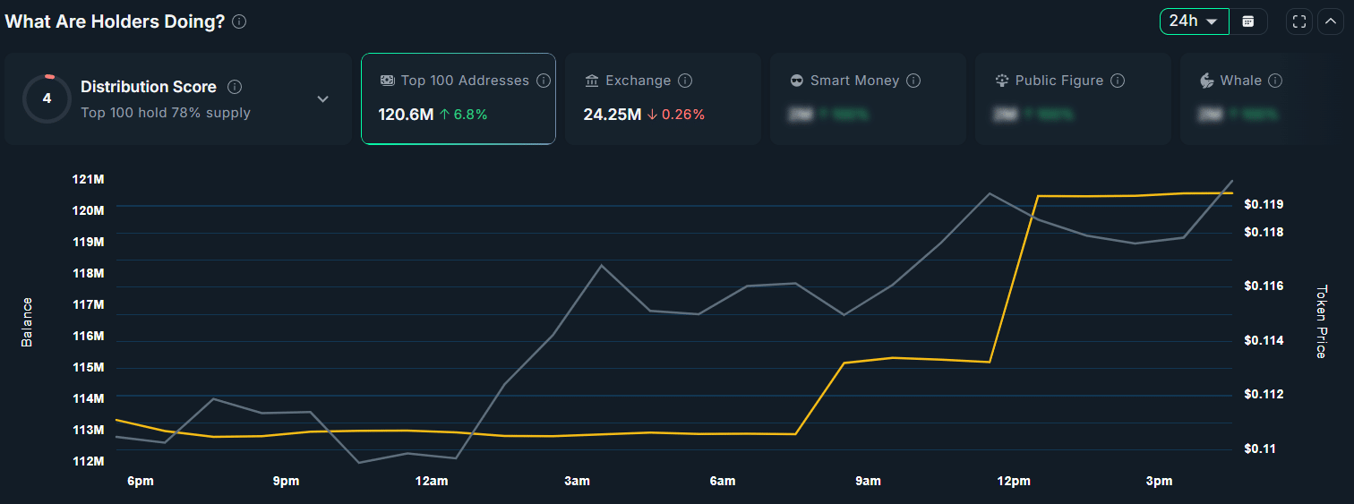Expand the Distribution Score chevron
1354x504 pixels.
click(x=323, y=98)
